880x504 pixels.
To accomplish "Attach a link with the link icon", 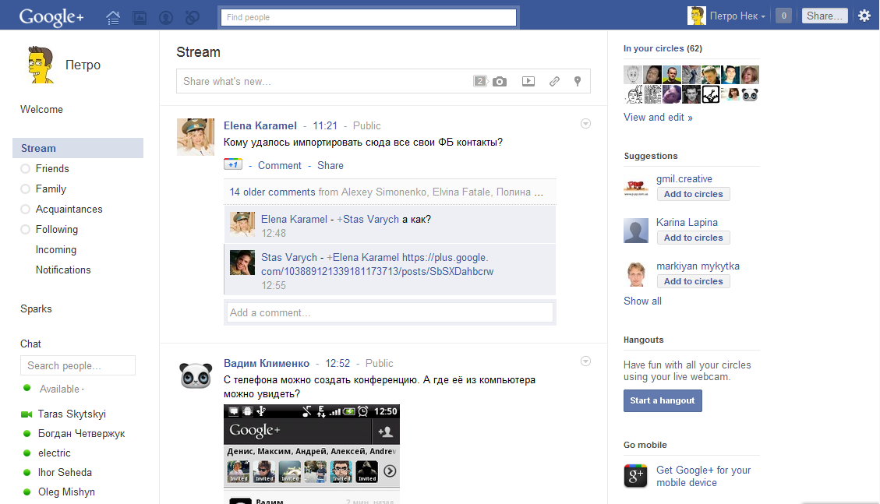I will click(x=554, y=81).
